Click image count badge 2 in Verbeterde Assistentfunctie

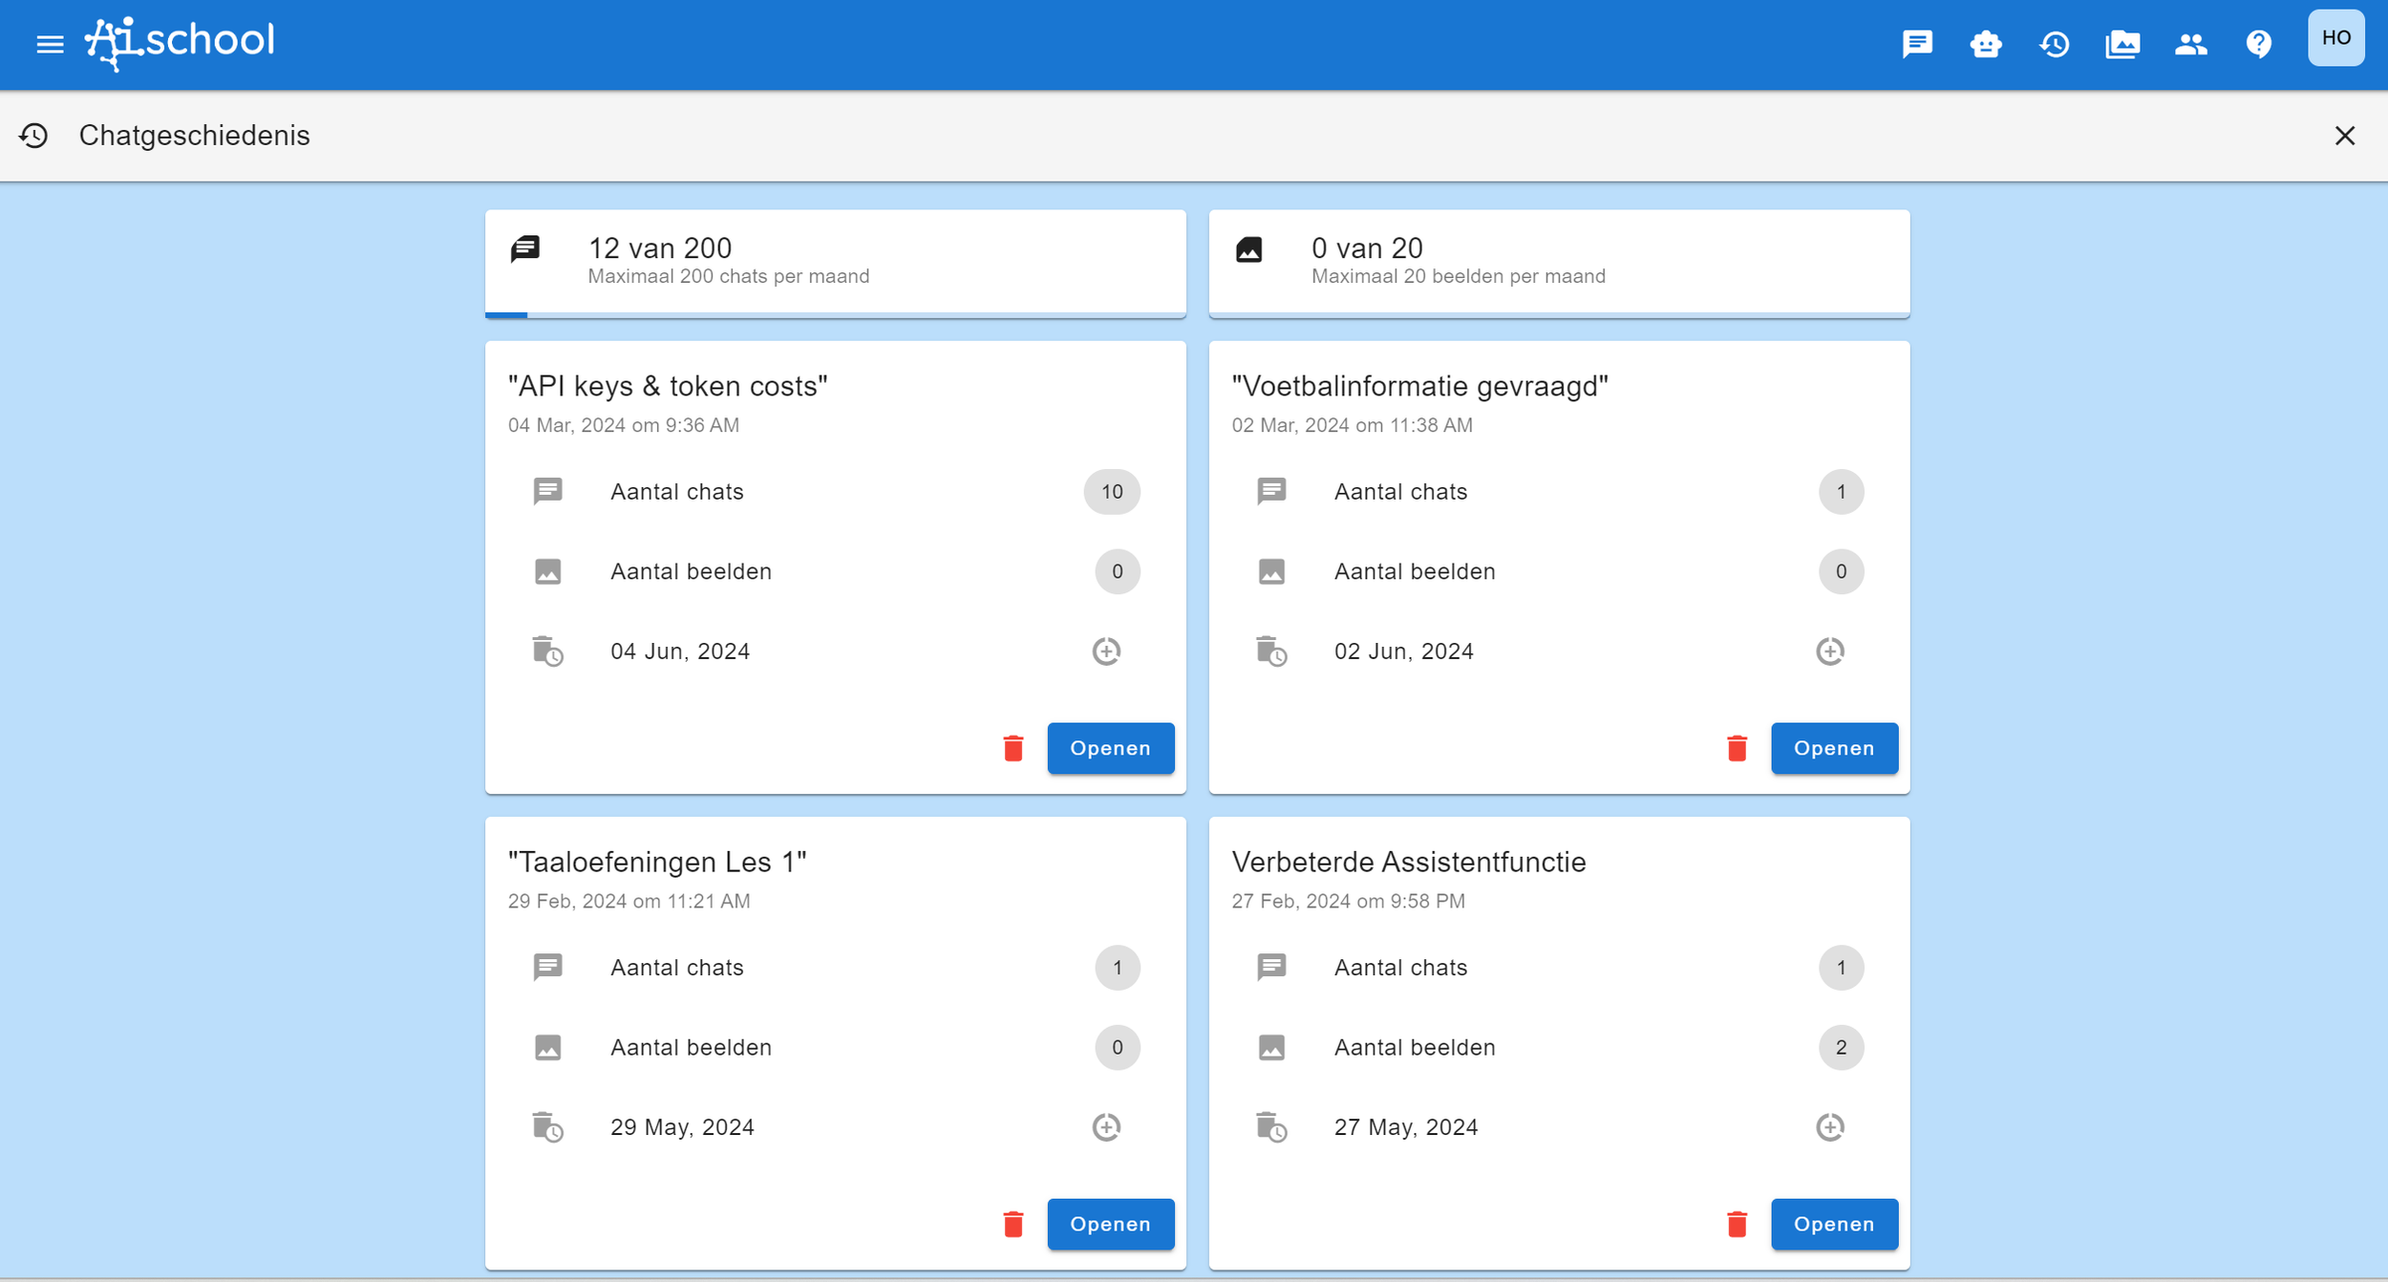(1842, 1048)
